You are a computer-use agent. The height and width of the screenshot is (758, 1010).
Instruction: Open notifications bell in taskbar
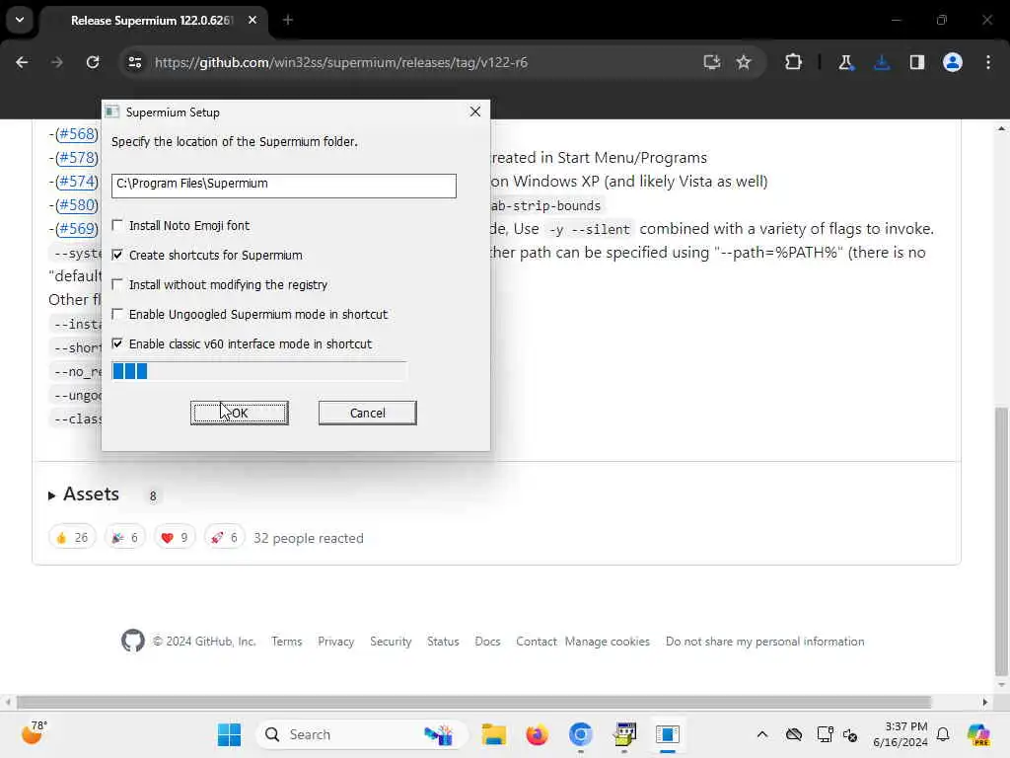pyautogui.click(x=943, y=734)
